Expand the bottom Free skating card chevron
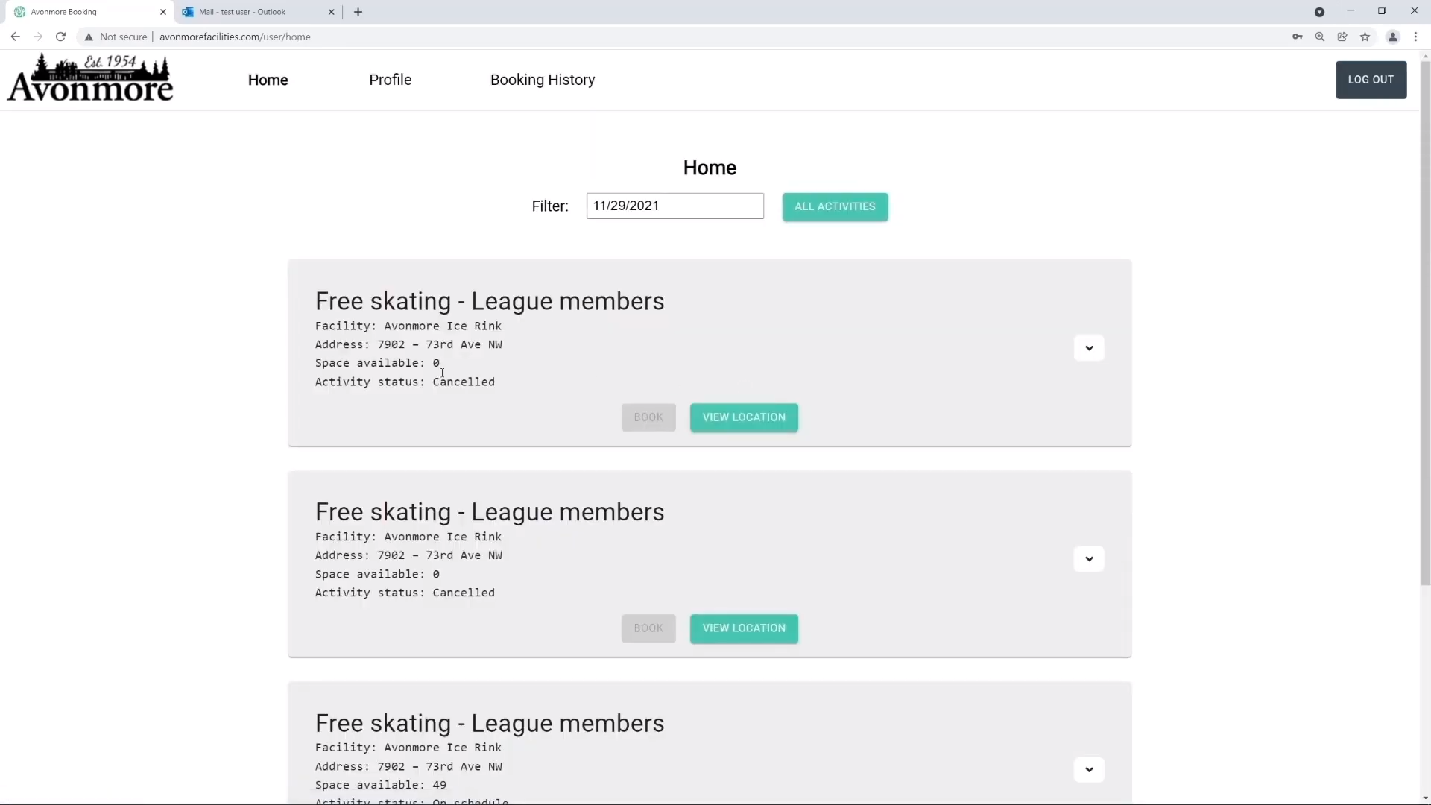This screenshot has width=1431, height=805. [x=1088, y=769]
